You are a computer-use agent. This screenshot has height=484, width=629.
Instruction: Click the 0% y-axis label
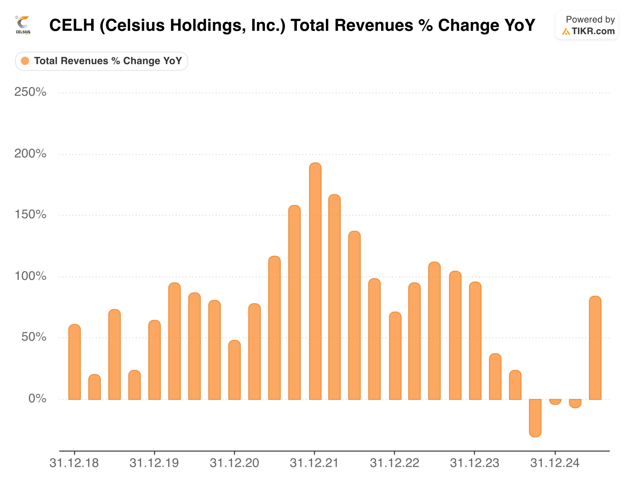pyautogui.click(x=37, y=399)
